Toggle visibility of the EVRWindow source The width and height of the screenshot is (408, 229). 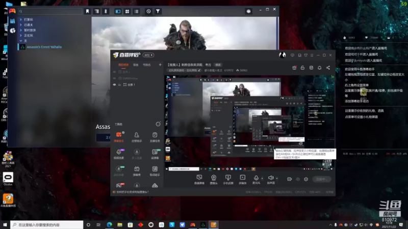pyautogui.click(x=114, y=78)
